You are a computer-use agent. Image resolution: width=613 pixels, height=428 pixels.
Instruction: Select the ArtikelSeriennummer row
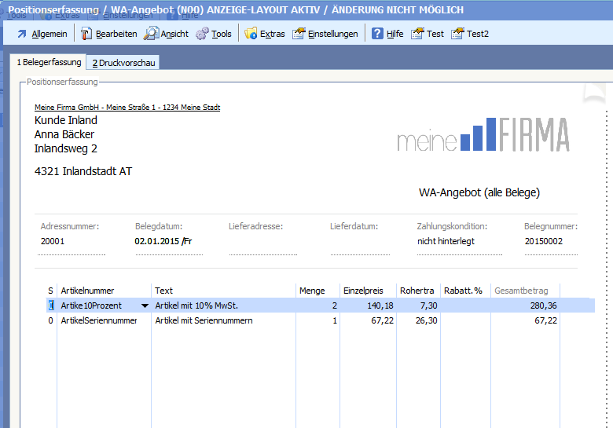pos(98,320)
